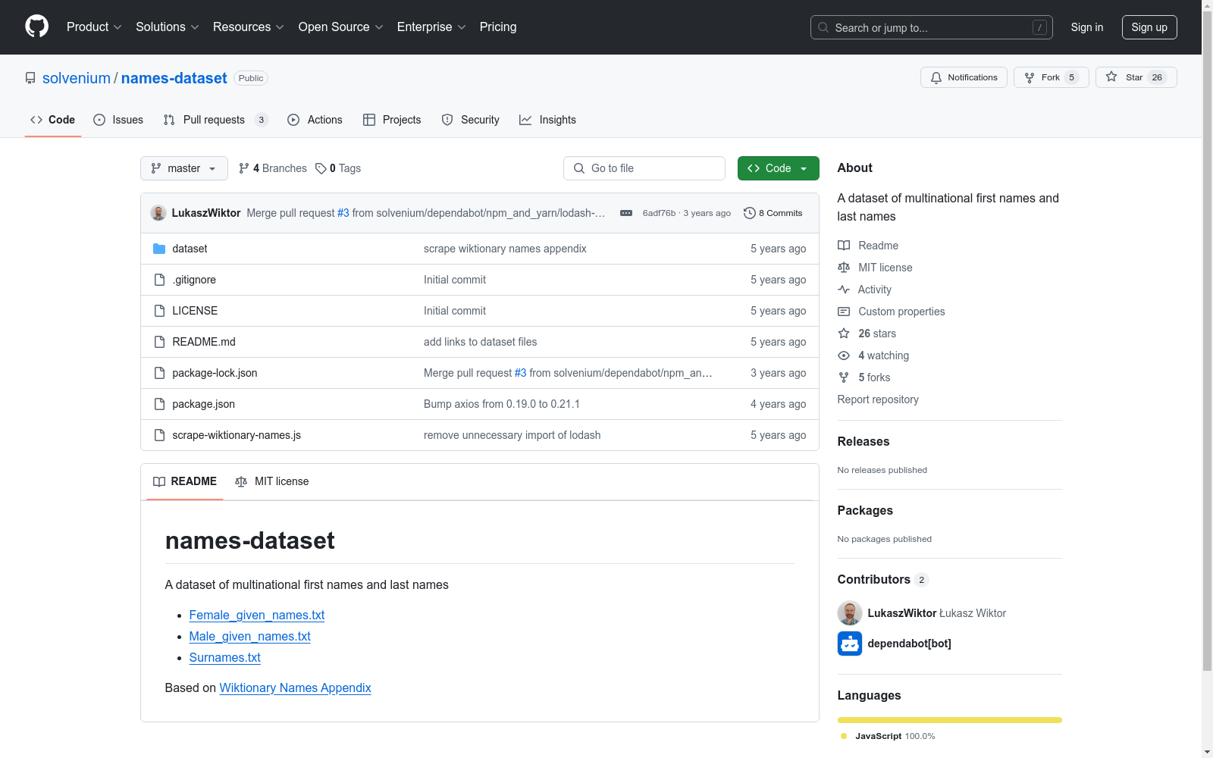This screenshot has width=1213, height=758.
Task: Open the Projects tab
Action: coord(392,120)
